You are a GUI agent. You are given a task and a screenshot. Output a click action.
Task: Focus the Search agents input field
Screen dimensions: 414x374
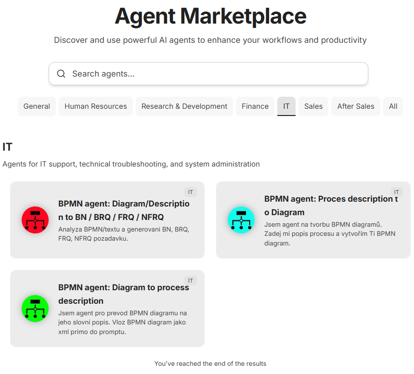tap(208, 74)
